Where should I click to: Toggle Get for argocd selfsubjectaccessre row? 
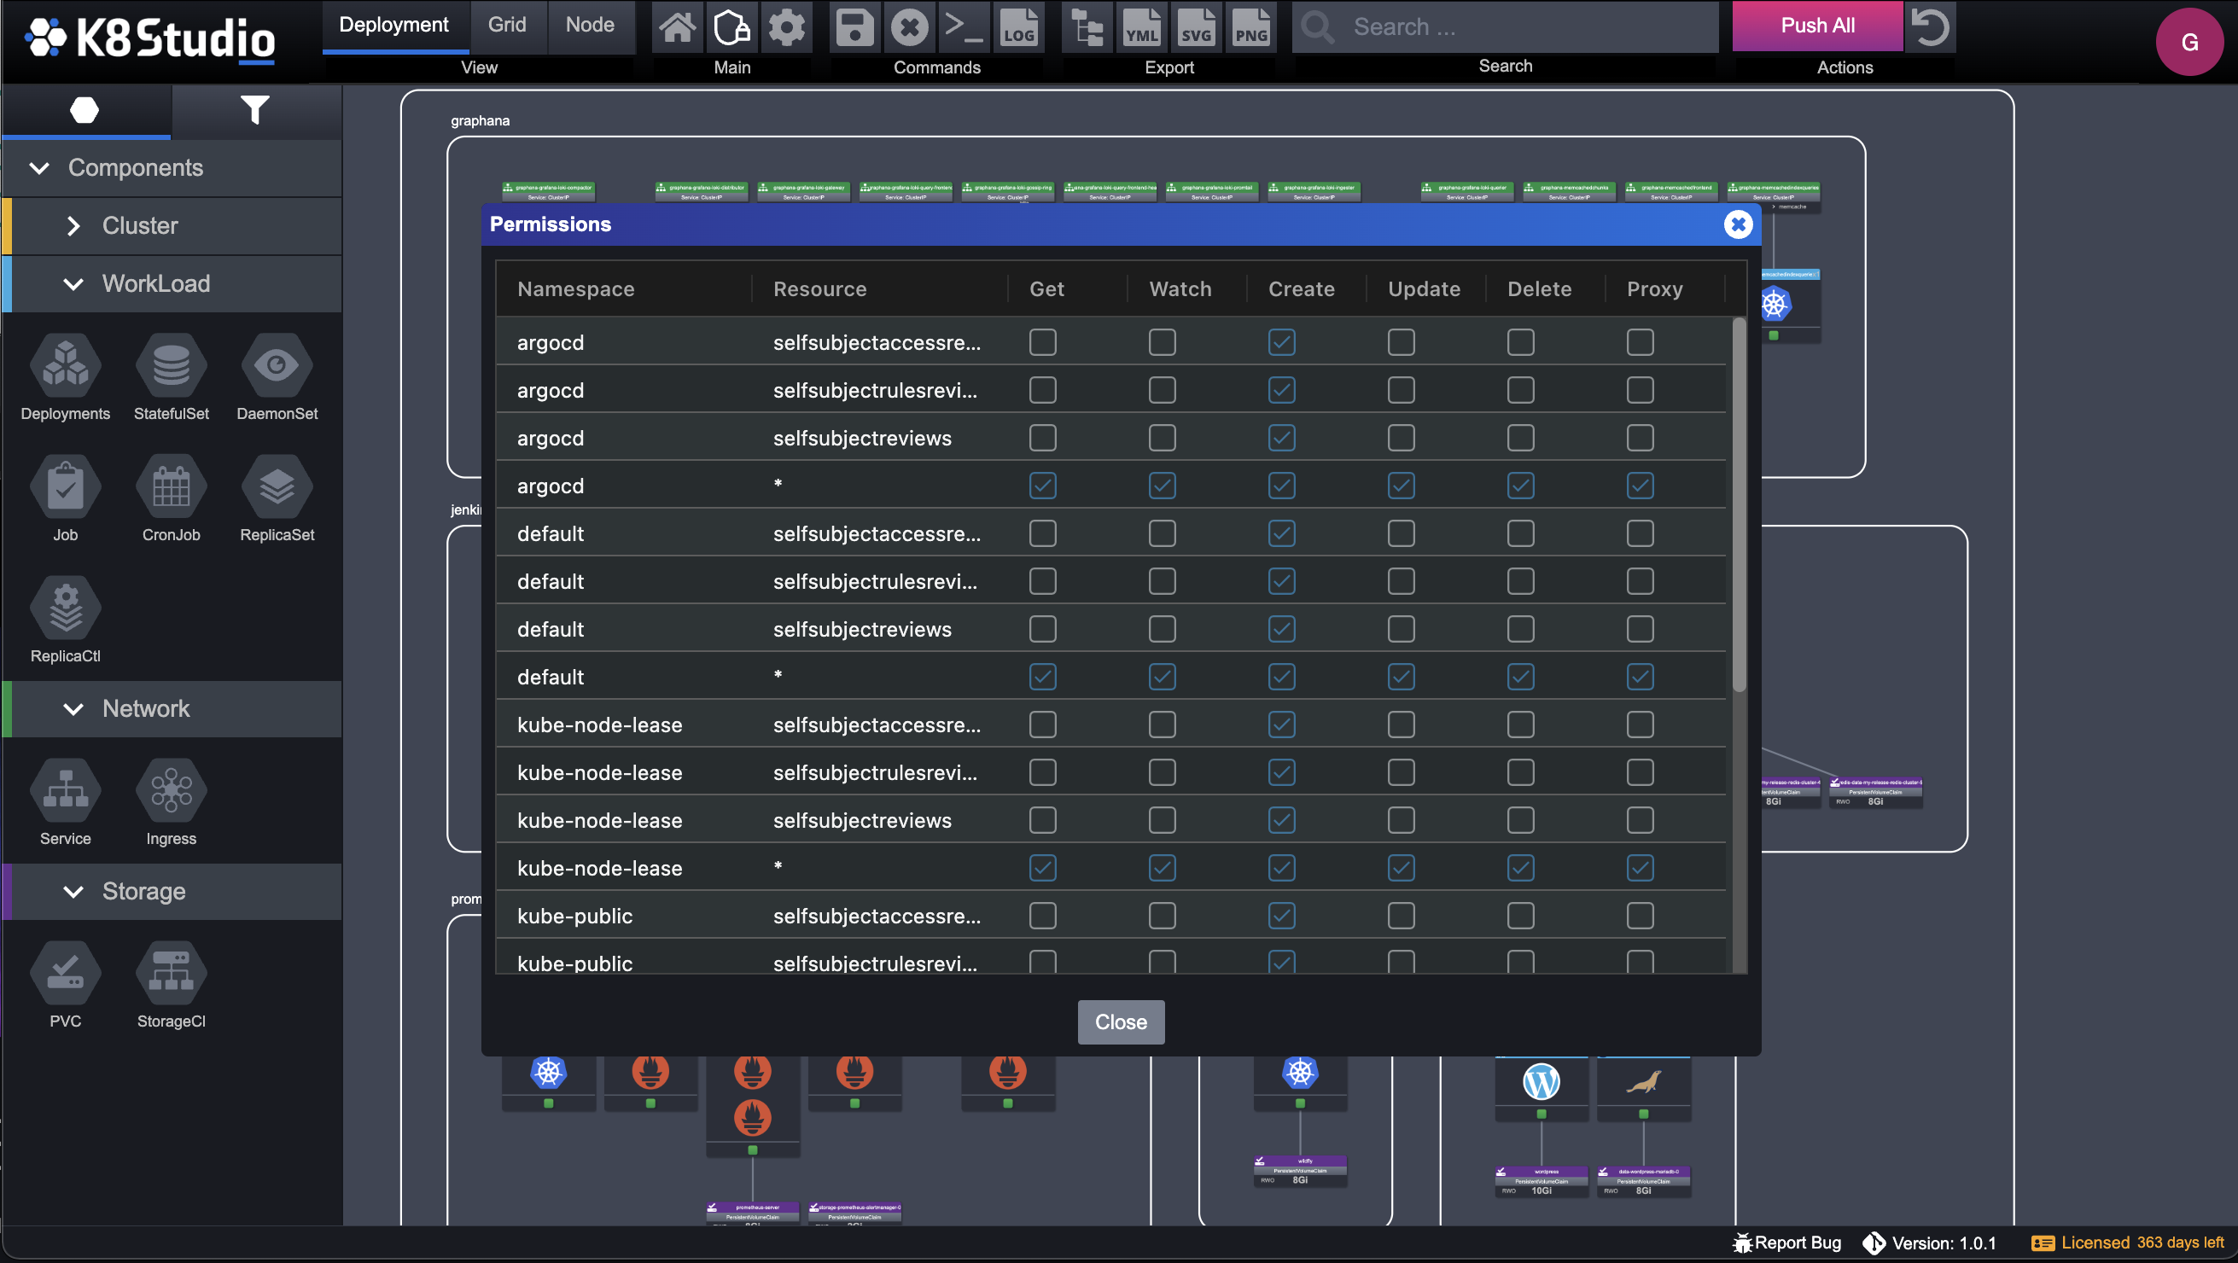(x=1042, y=342)
